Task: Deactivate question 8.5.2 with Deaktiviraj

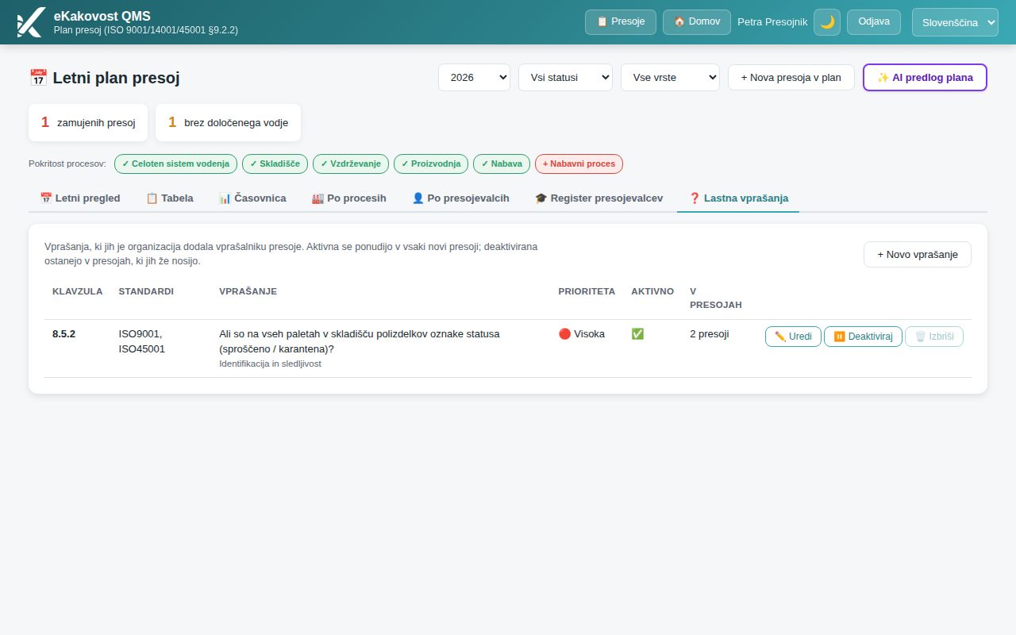Action: [x=864, y=337]
